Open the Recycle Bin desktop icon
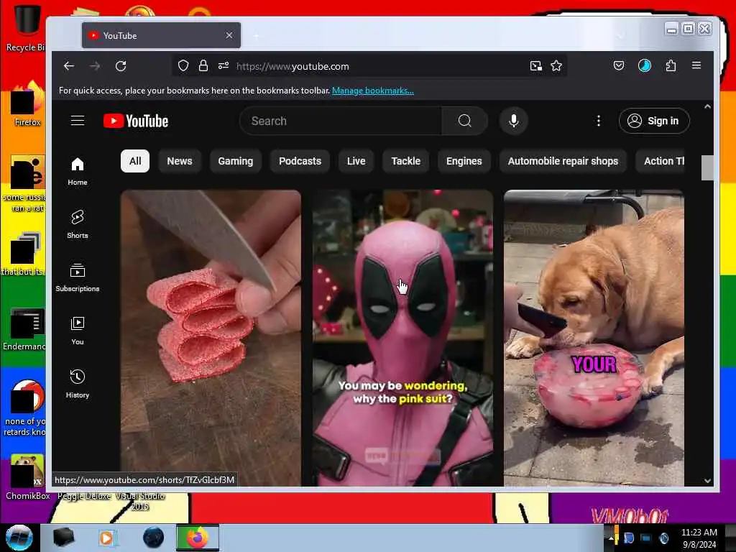 pyautogui.click(x=26, y=29)
